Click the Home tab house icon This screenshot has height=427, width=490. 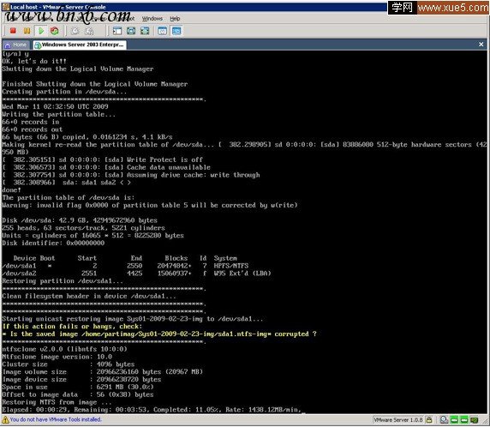[8, 45]
